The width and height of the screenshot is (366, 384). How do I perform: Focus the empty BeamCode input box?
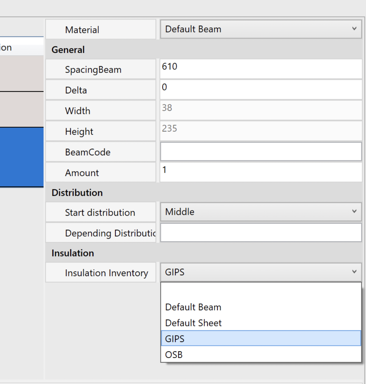point(261,152)
